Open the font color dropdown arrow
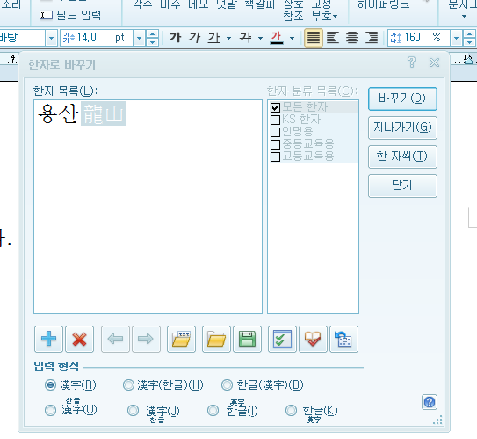Viewport: 477px width, 439px height. [292, 38]
